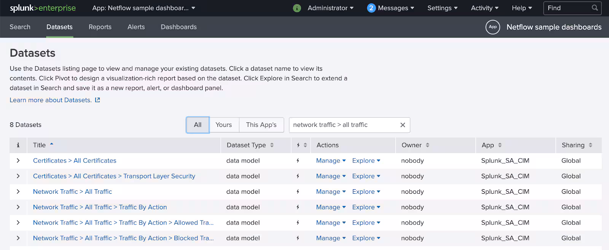Open Manage dropdown for Traffic By Action row

(330, 207)
